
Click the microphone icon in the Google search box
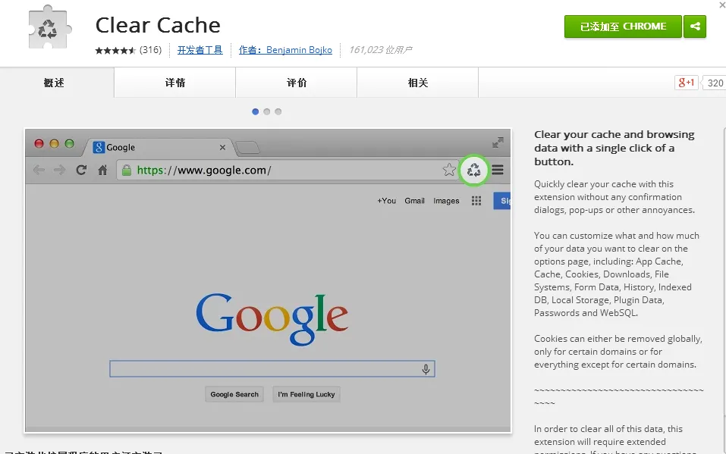(426, 369)
